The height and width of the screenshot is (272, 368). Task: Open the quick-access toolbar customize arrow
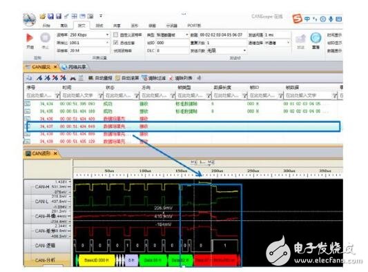pyautogui.click(x=101, y=16)
